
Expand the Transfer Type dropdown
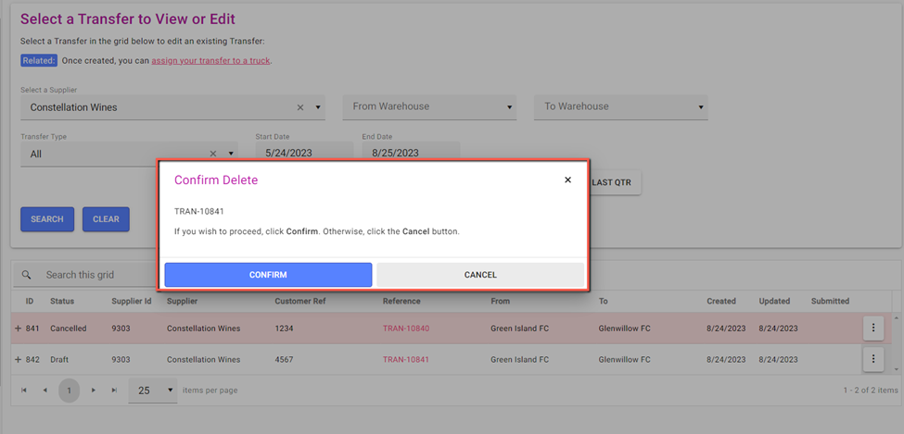pyautogui.click(x=231, y=154)
